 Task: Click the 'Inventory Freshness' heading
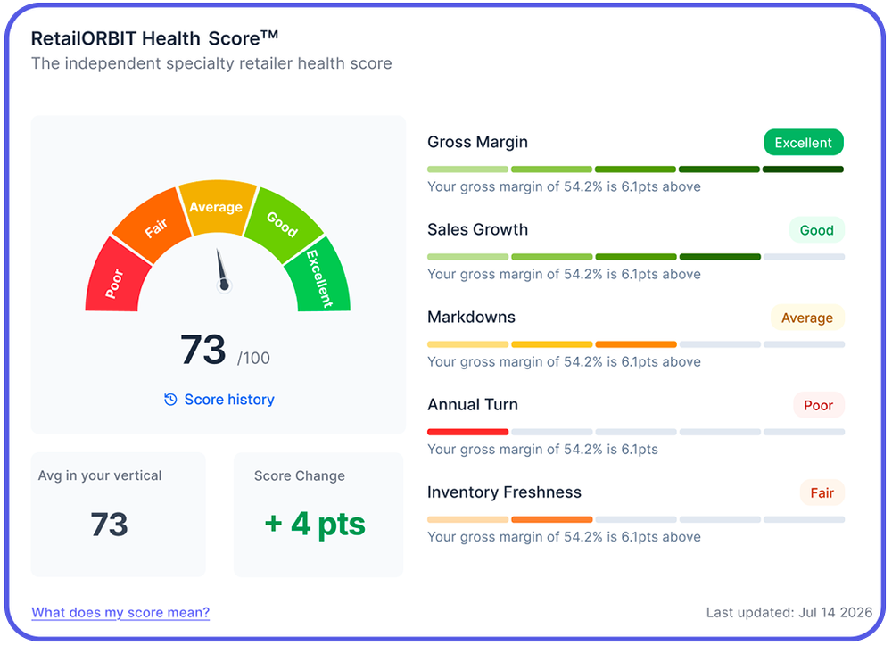tap(505, 492)
